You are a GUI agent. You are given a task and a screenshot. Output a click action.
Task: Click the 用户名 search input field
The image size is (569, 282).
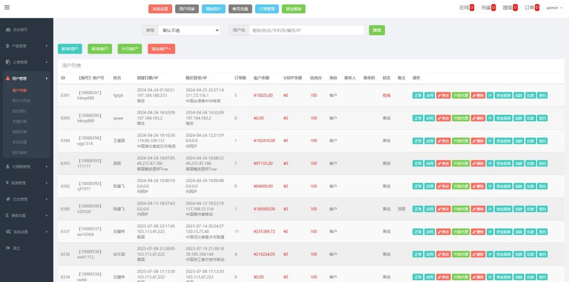(x=307, y=30)
